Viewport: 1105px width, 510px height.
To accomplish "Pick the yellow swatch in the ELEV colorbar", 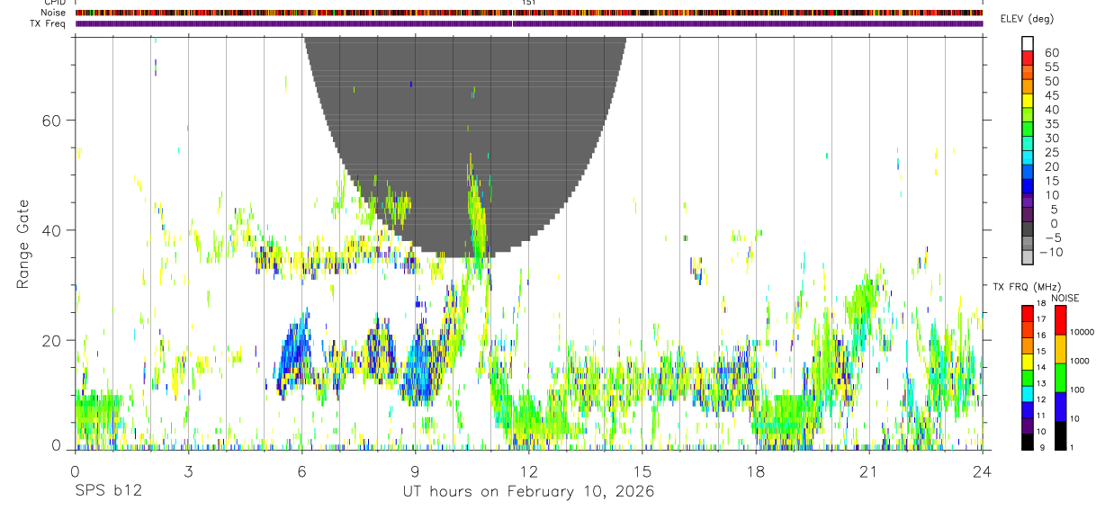I will tap(1028, 101).
